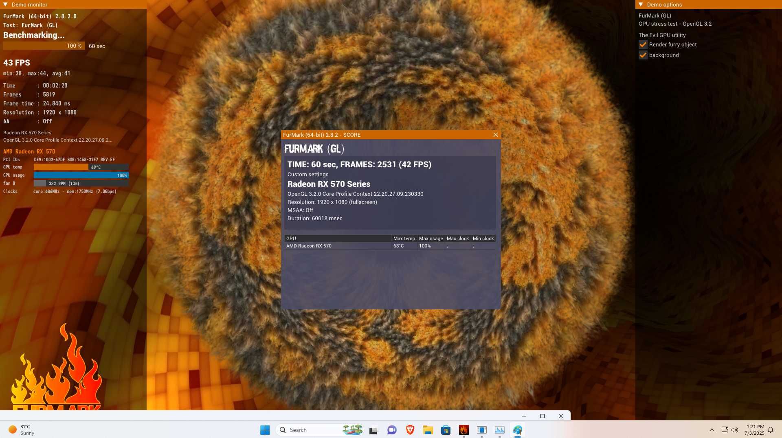Screen dimensions: 782x438
Task: Click the taskbar Search box
Action: coord(320,430)
